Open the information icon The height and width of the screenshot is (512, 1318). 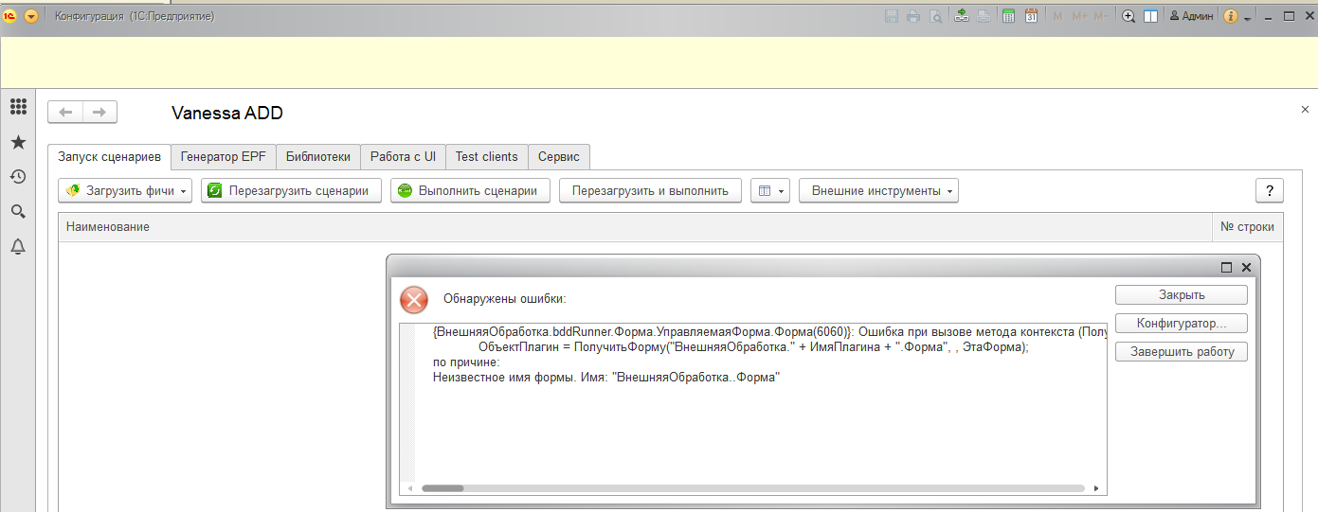click(x=1231, y=16)
